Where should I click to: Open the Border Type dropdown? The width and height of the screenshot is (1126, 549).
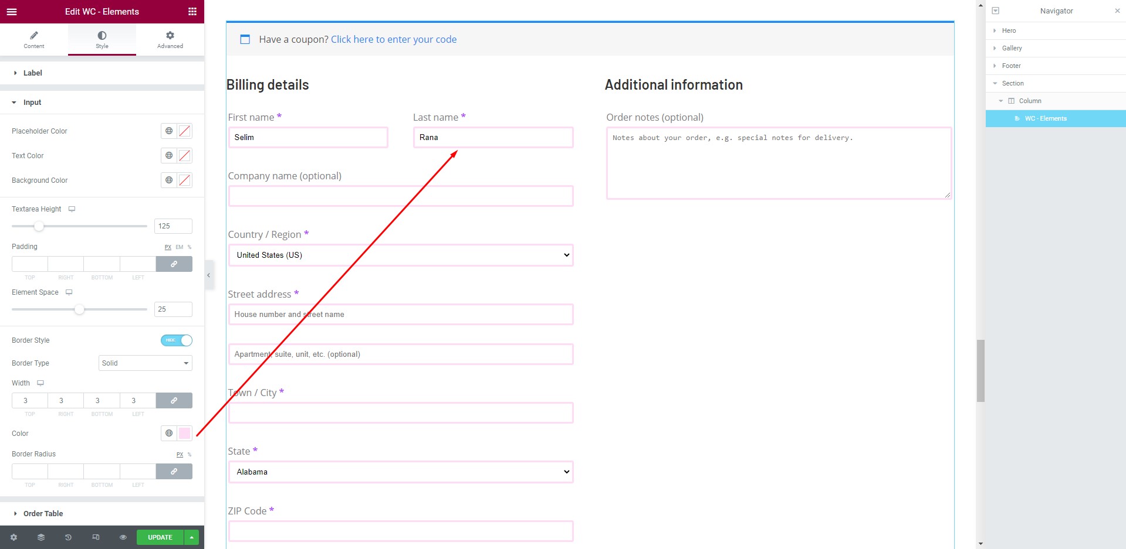click(x=145, y=363)
